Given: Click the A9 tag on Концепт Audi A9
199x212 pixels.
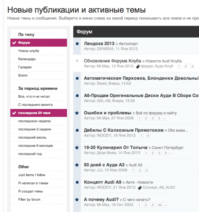Looking at the screenshot, I should coord(162,187).
